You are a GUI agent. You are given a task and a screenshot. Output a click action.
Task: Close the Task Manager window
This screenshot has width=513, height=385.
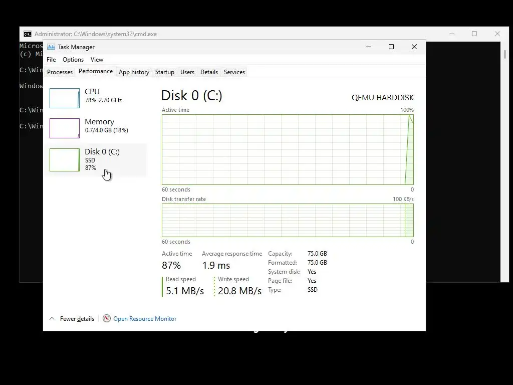coord(414,47)
